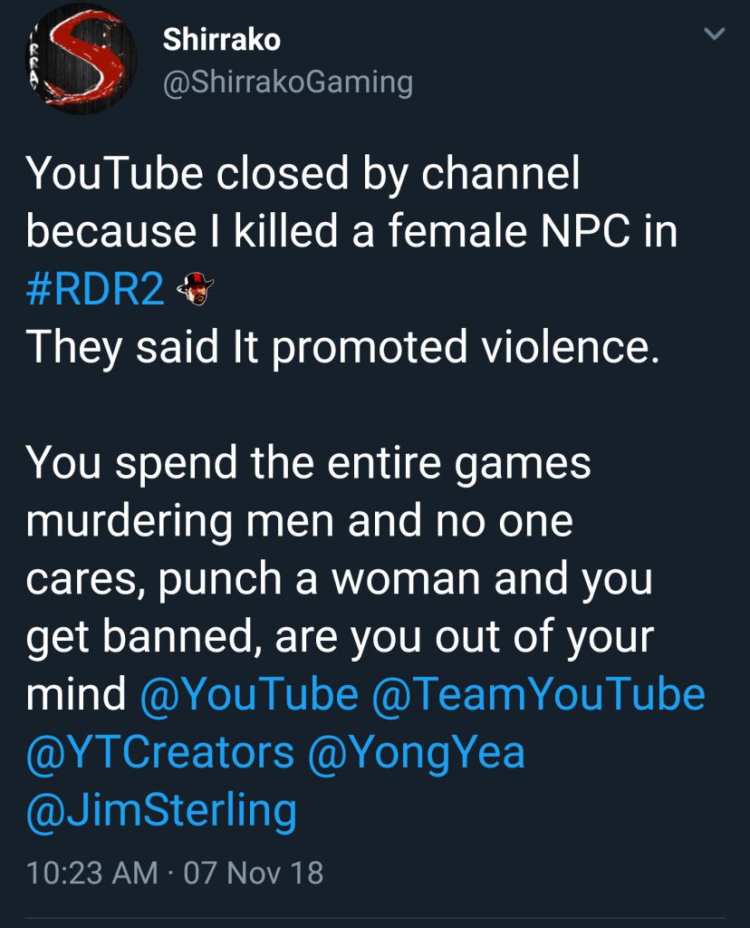Click the 10:23 AM tweet time
The image size is (750, 928).
click(92, 873)
